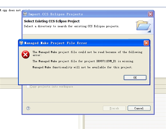The height and width of the screenshot is (129, 166).
Task: Close the Import CCS Eclipse Projects window
Action: coord(150,14)
